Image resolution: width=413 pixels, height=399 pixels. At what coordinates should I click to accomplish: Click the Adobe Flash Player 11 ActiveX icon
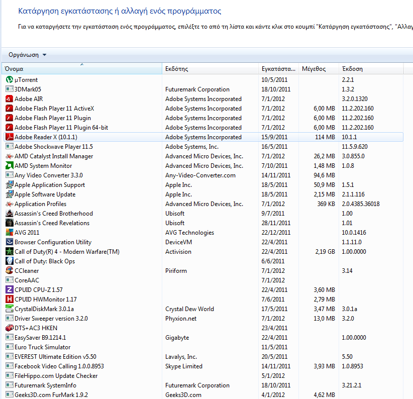tap(10, 108)
